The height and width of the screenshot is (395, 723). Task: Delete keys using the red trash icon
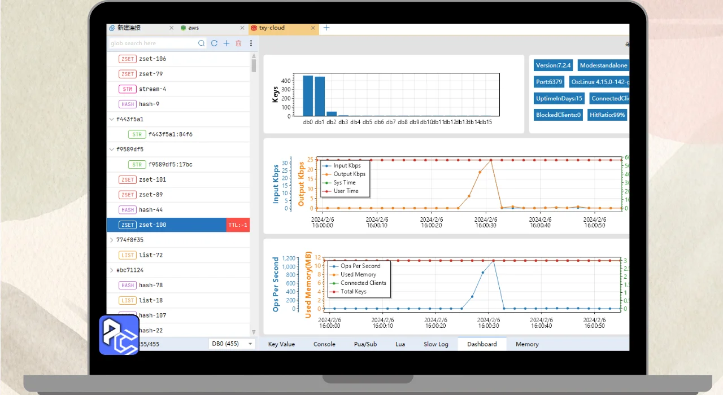(238, 43)
